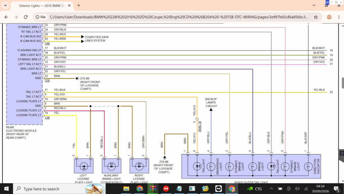Click the BLK/WHT label at the right edge
The height and width of the screenshot is (194, 344).
coord(318,48)
